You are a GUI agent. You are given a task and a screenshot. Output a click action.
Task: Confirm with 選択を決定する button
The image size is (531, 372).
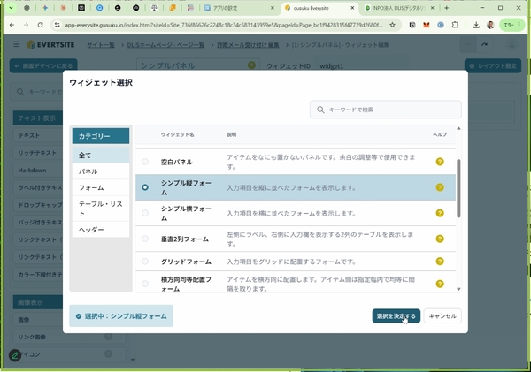click(x=396, y=315)
